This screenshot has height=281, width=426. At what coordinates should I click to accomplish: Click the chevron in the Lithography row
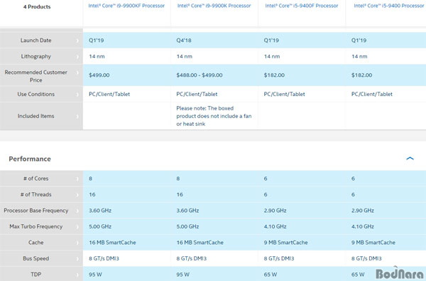pos(77,57)
